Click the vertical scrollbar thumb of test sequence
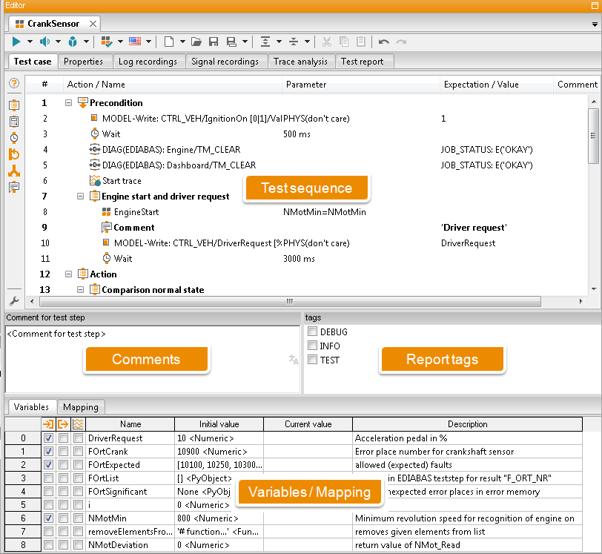This screenshot has height=554, width=602. tap(594, 136)
